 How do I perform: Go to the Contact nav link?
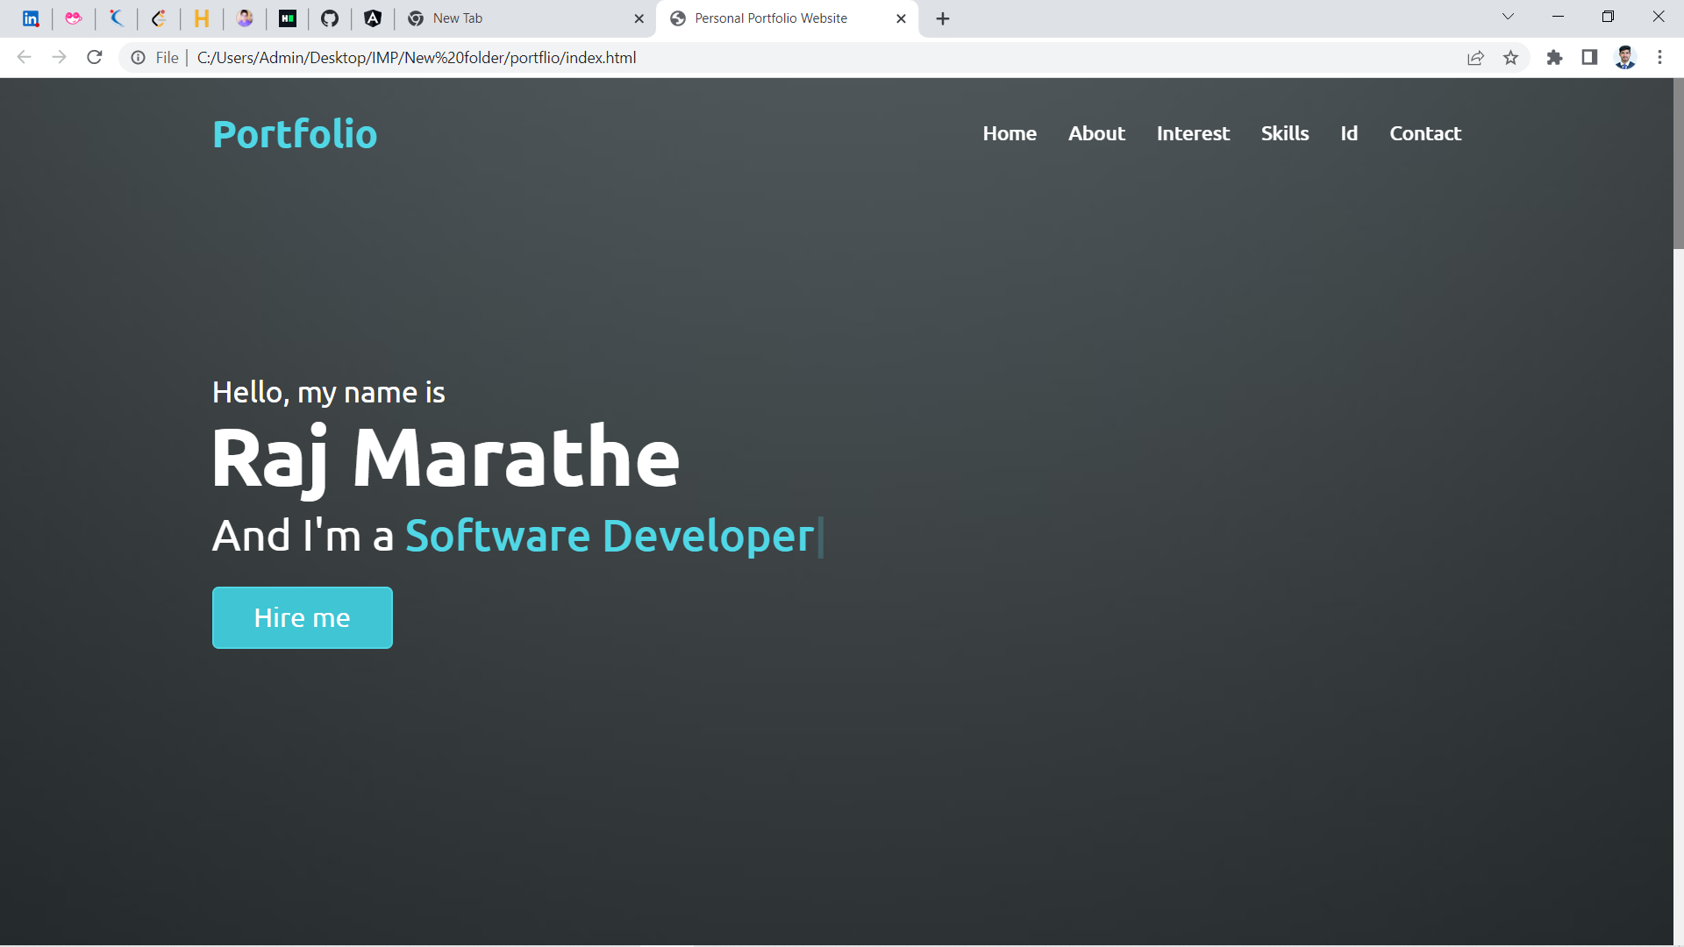(x=1425, y=133)
